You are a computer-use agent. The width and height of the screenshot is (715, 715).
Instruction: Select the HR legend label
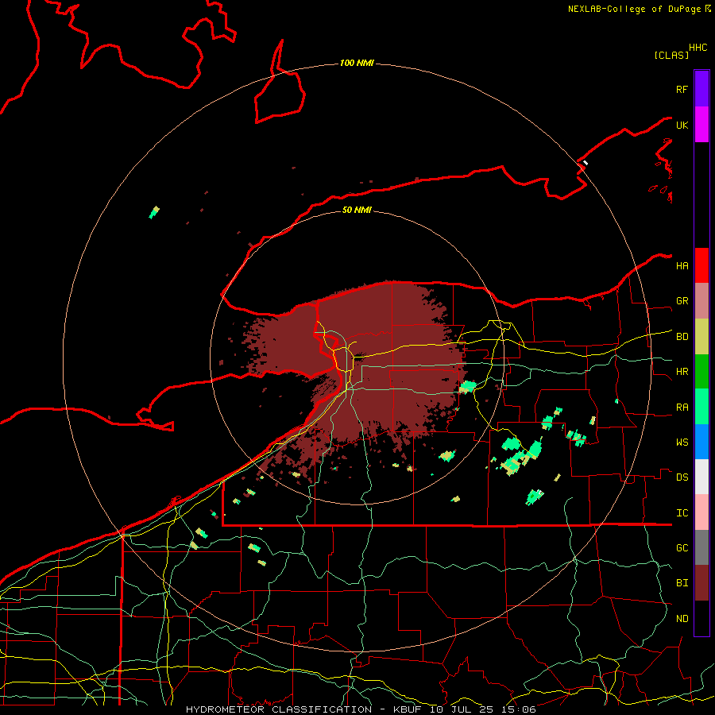682,372
